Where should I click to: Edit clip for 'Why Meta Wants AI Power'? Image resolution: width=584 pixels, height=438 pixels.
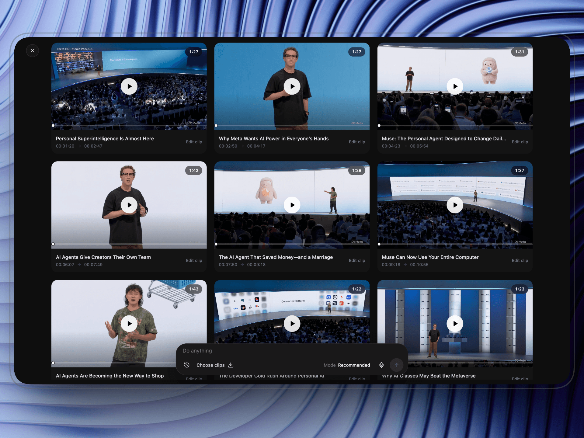pos(357,142)
